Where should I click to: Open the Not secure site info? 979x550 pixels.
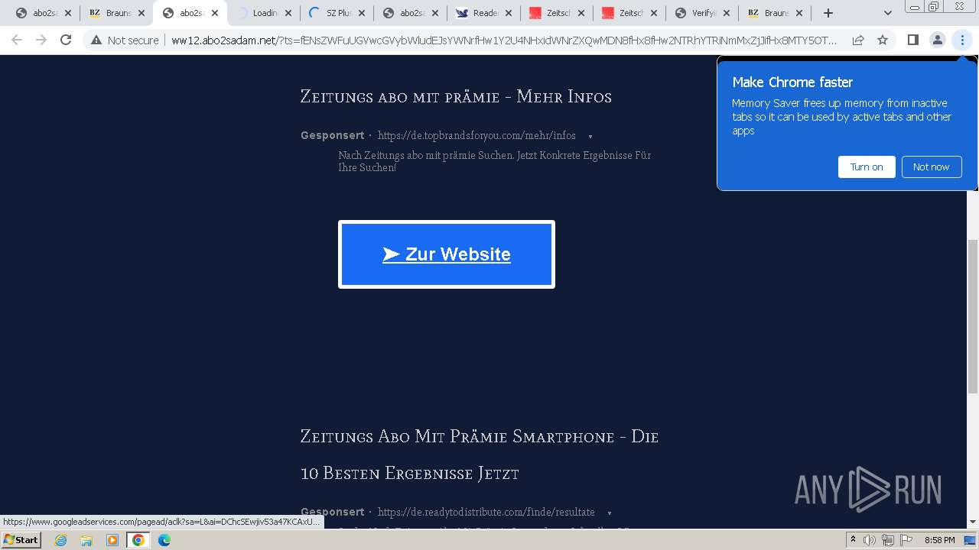click(125, 40)
